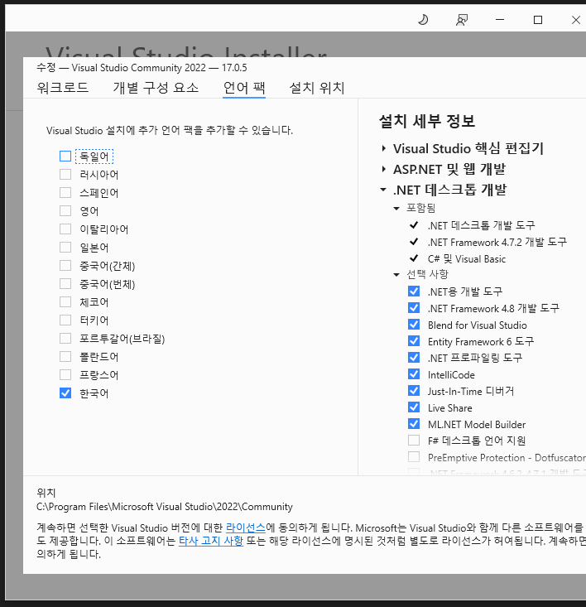Check the 중국어(번체) language pack

click(x=65, y=283)
